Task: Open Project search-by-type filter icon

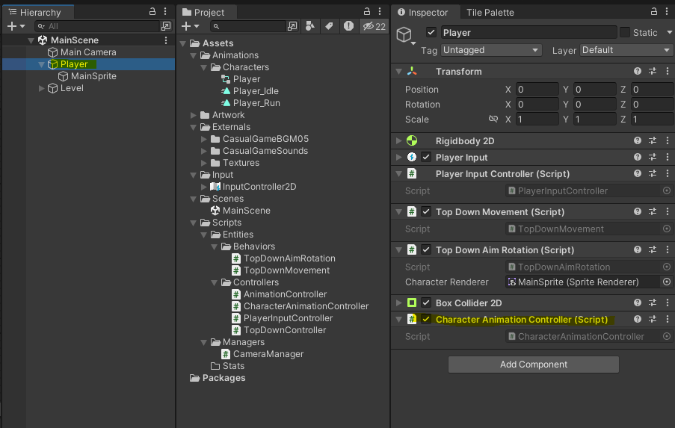Action: click(x=309, y=26)
